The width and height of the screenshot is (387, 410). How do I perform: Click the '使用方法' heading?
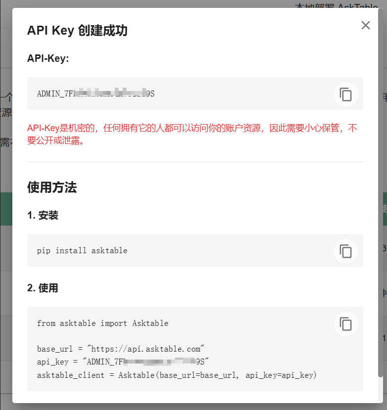[x=52, y=187]
